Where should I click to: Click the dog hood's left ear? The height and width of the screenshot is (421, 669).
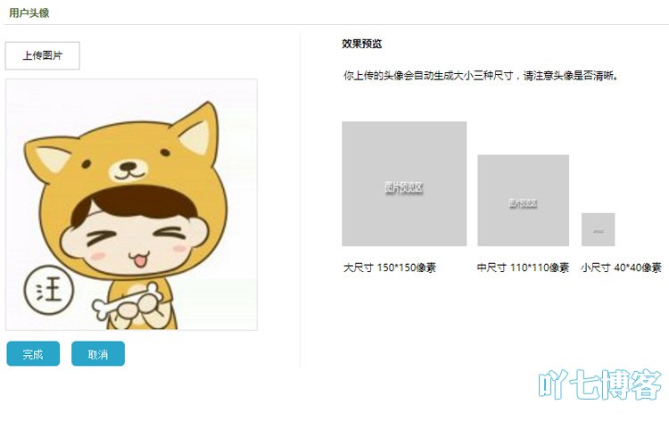(x=49, y=158)
